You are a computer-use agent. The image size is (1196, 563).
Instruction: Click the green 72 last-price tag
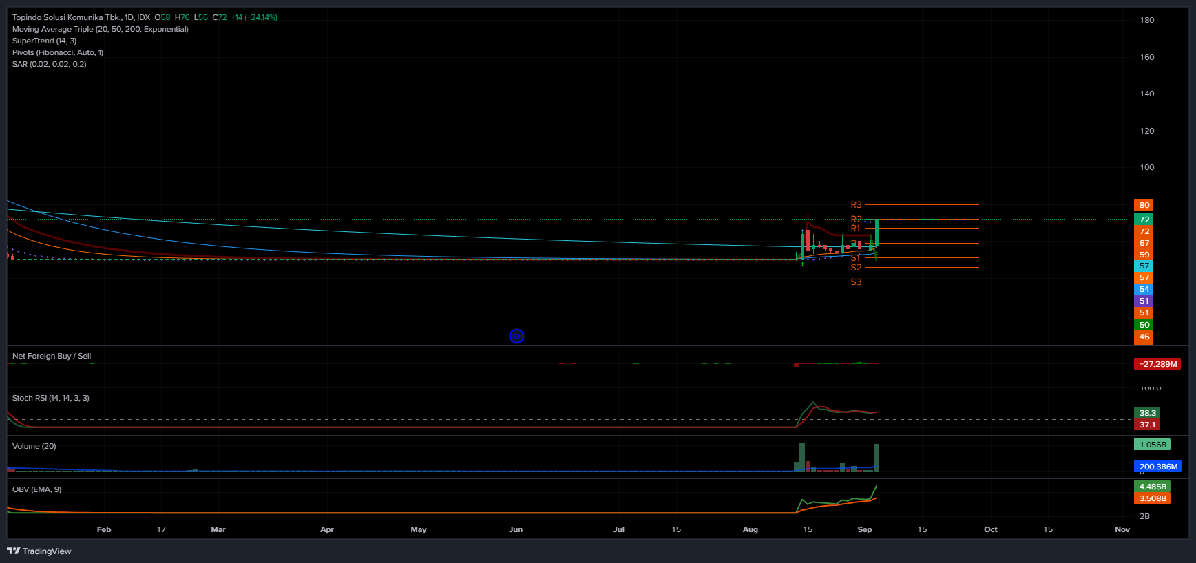point(1144,220)
